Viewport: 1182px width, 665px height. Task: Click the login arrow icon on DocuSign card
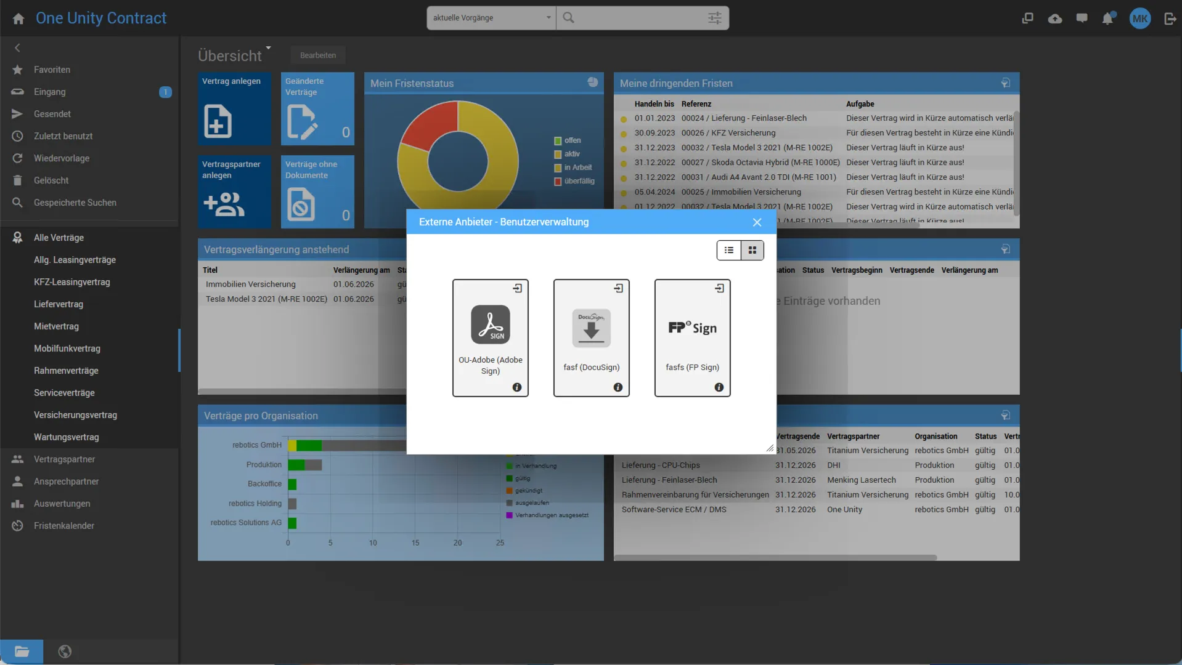pos(619,288)
